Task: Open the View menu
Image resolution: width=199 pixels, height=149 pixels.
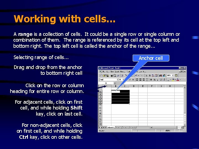Action: [x=112, y=71]
